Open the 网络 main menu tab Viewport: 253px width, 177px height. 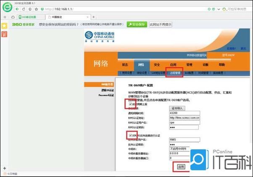141,65
